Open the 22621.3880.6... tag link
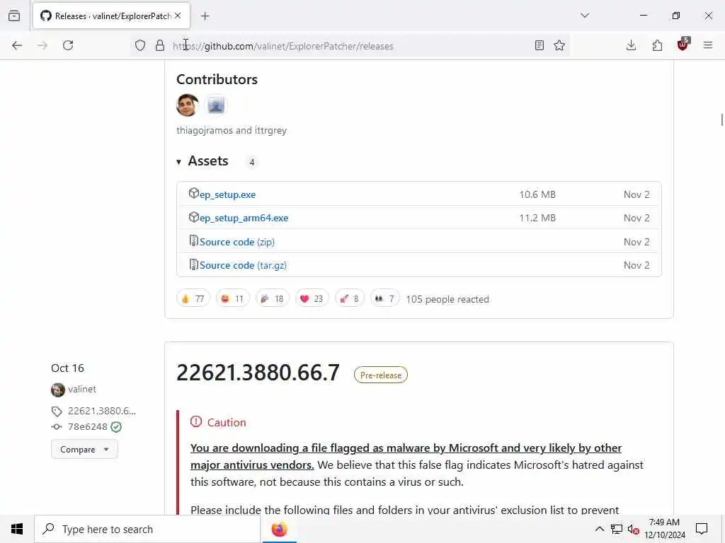The image size is (725, 543). pyautogui.click(x=102, y=411)
